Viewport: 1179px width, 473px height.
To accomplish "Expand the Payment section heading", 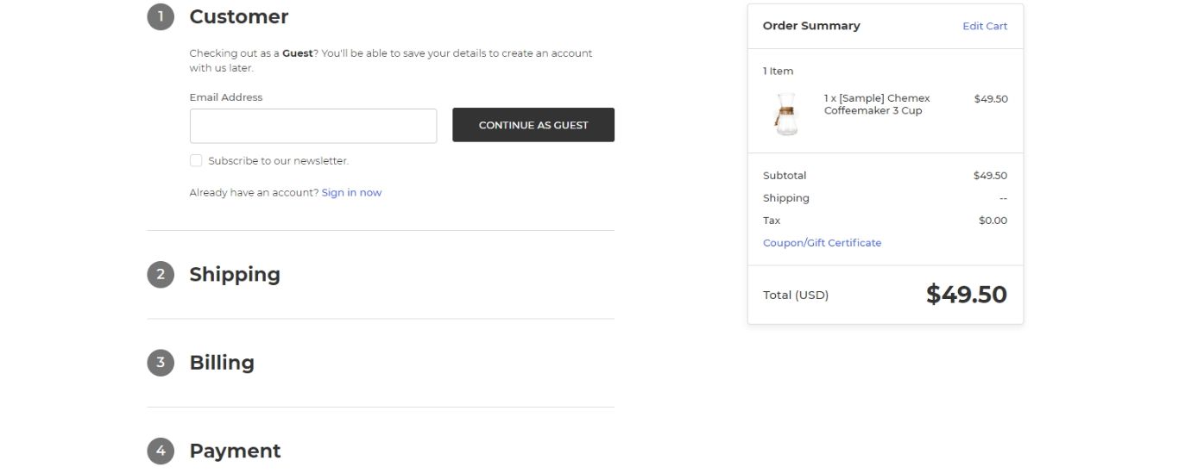I will click(x=235, y=451).
